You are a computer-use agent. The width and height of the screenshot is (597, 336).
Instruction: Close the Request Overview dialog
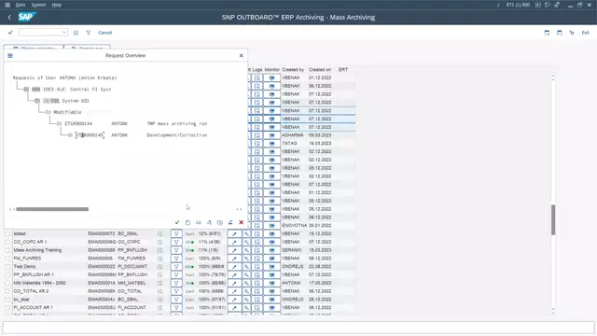pos(241,56)
